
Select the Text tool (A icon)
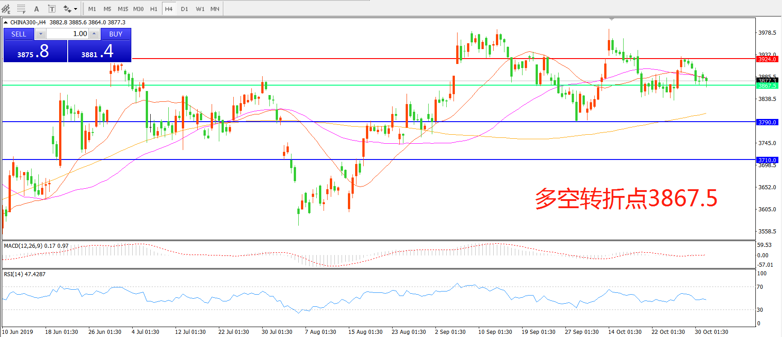click(37, 9)
